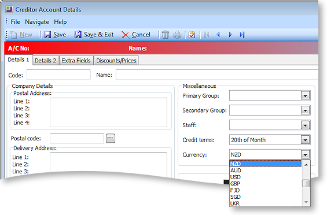Click the currency list scrollbar down arrow
327x215 pixels.
pyautogui.click(x=306, y=202)
